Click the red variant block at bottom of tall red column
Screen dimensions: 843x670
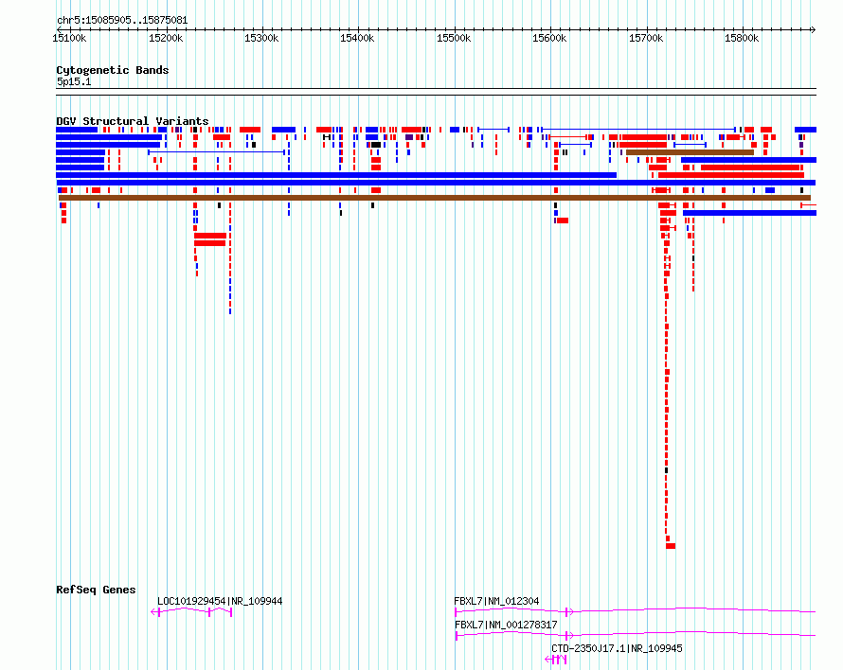coord(671,546)
